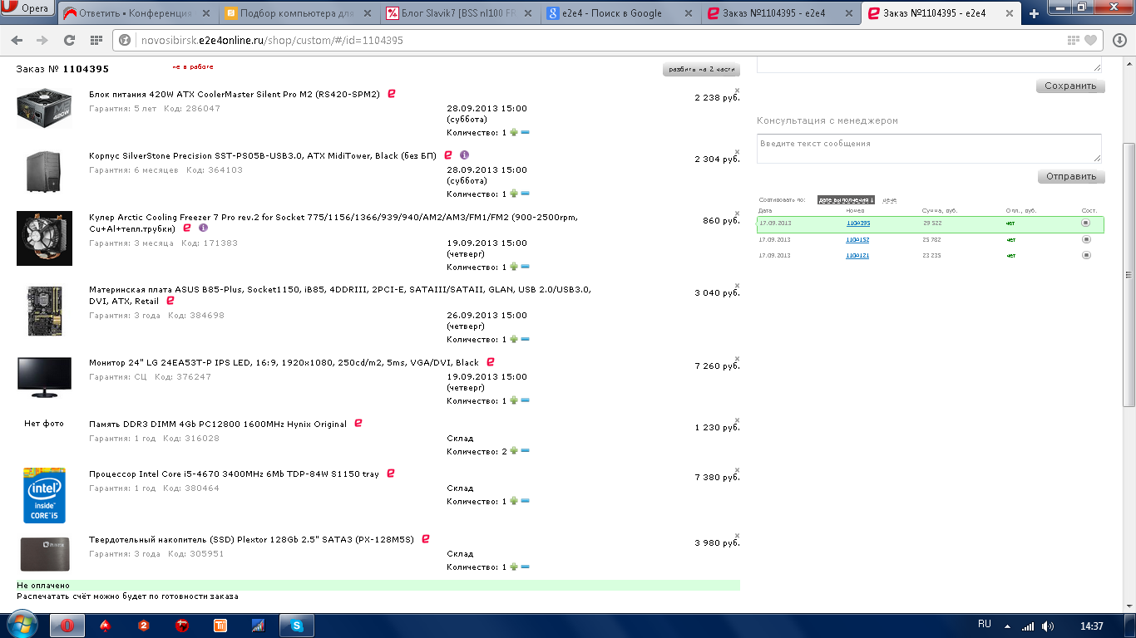
Task: Go back to previous page
Action: pos(17,40)
